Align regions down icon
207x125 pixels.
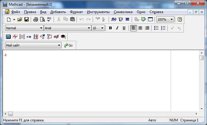pyautogui.click(x=104, y=19)
